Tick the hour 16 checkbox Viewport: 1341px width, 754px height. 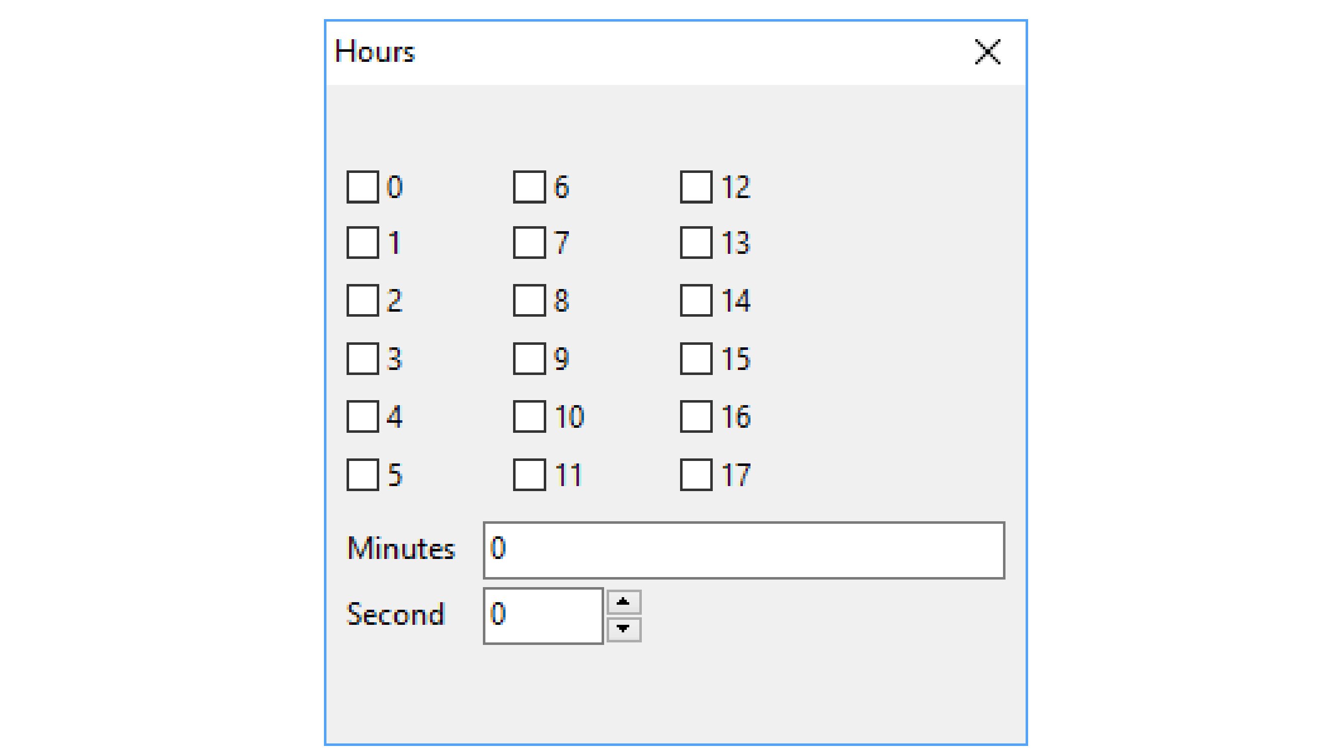click(x=696, y=416)
